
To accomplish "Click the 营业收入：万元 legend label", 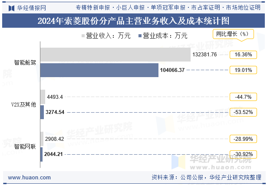I will tap(108, 36).
